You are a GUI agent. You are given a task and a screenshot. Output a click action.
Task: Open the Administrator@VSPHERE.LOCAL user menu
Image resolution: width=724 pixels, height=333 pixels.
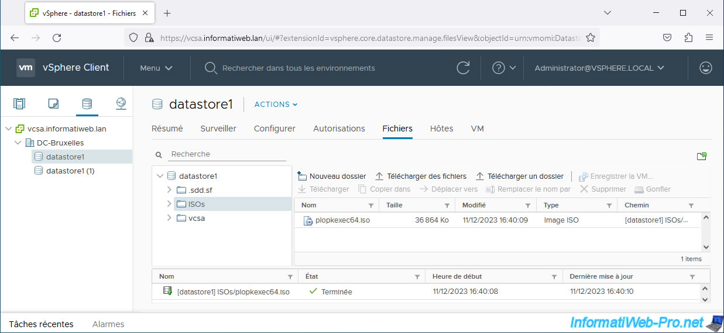599,68
